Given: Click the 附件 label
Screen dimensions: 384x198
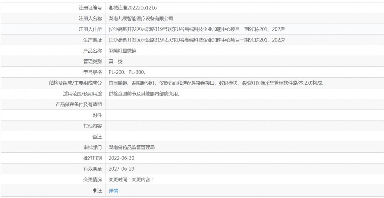Looking at the screenshot, I should 97,115.
